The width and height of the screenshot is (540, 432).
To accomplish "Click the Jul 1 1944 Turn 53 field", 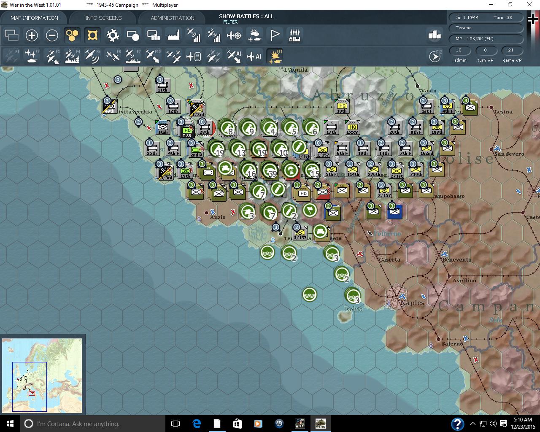I will [486, 17].
